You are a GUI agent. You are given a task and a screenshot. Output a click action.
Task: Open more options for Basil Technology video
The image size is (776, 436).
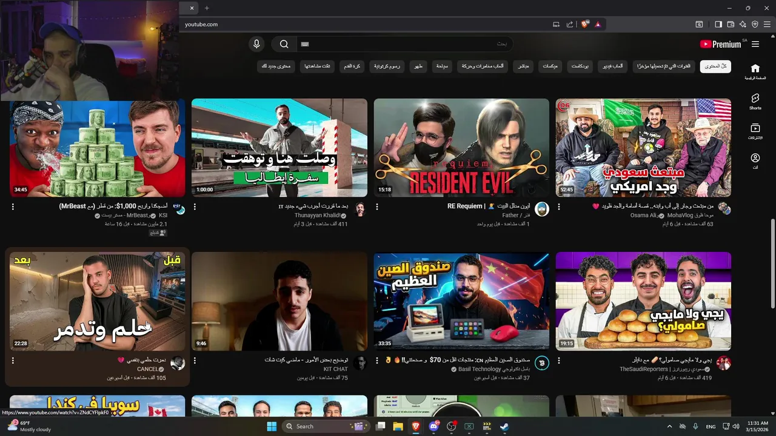(377, 360)
